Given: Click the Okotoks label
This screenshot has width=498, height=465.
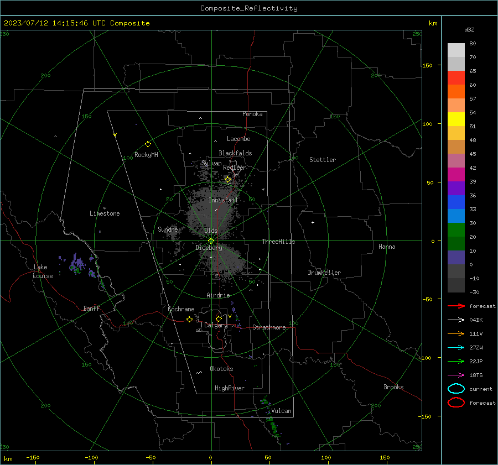Looking at the screenshot, I should pos(221,369).
